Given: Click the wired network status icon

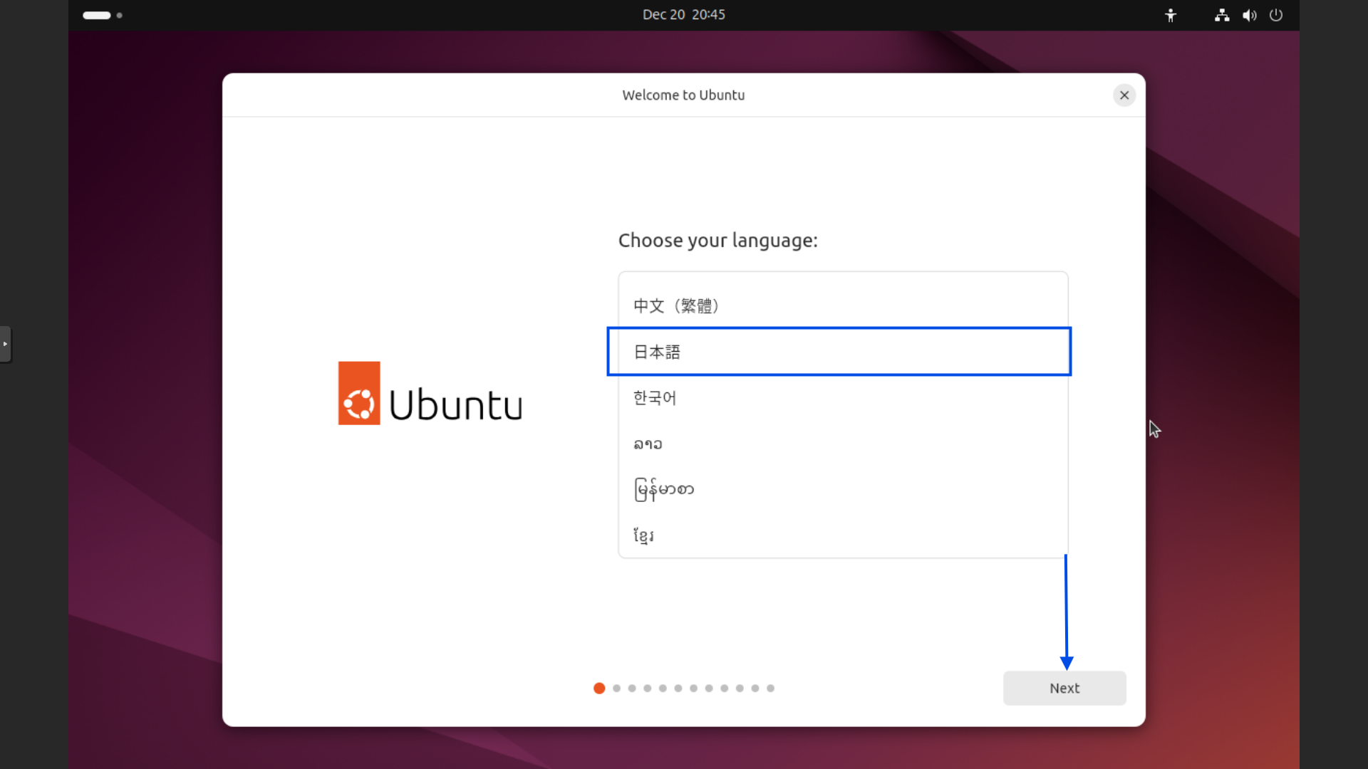Looking at the screenshot, I should click(1222, 15).
